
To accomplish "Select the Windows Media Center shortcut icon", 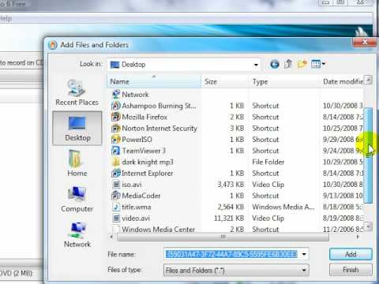I will pos(115,229).
